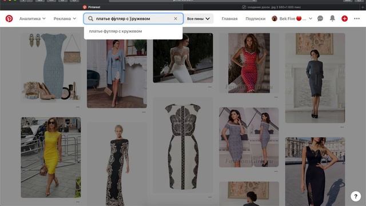Open more options under gray tweed dress pin

coord(276,172)
